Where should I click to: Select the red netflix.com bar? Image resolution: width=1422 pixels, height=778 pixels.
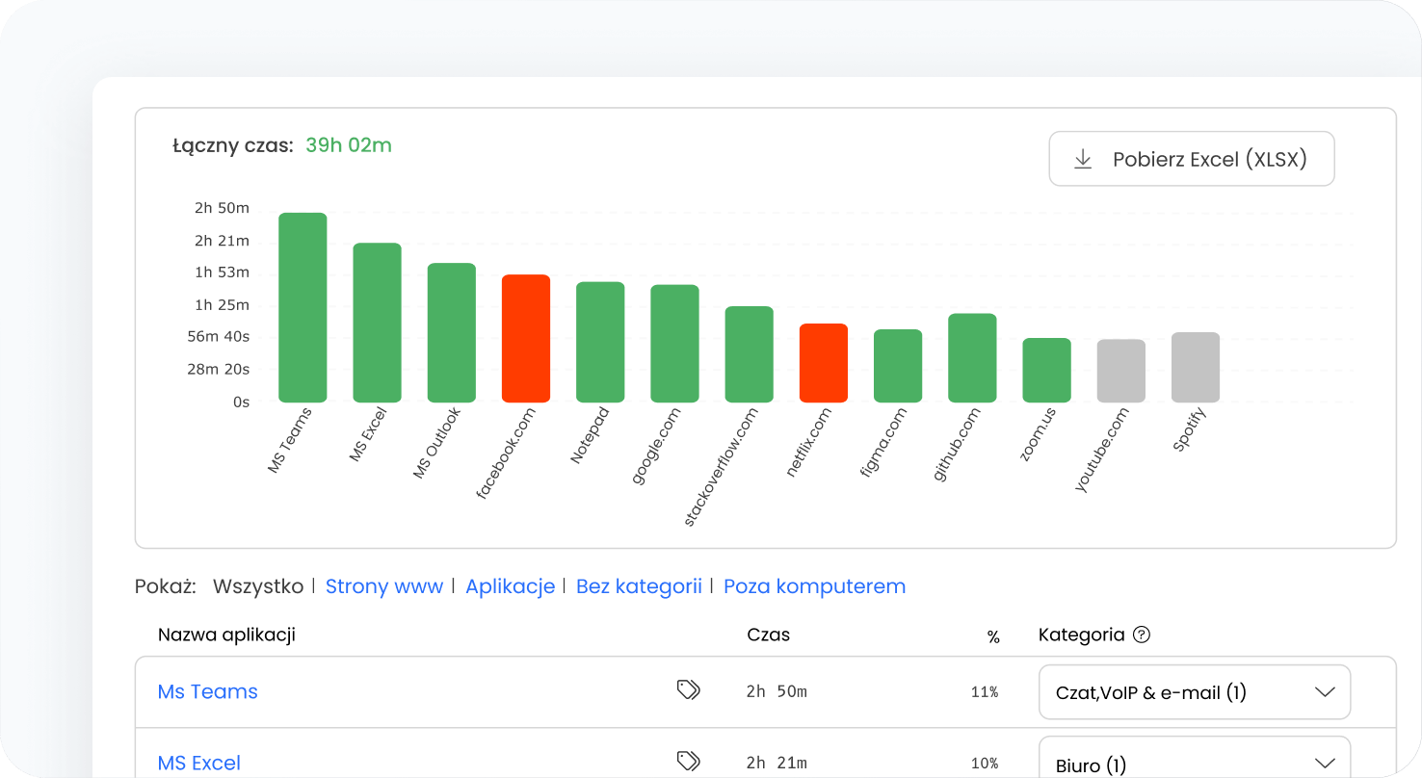click(824, 363)
